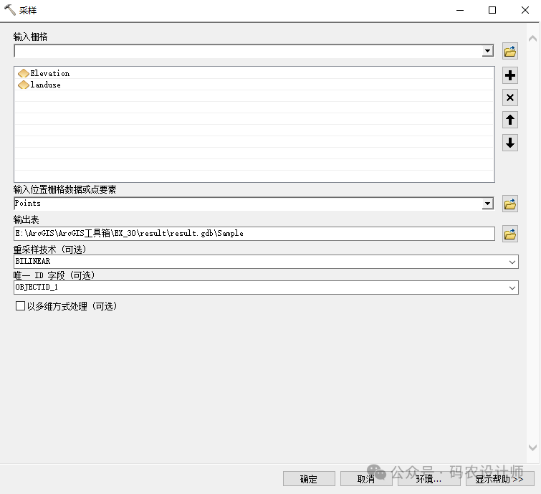Open the input raster dropdown list
This screenshot has height=494, width=541.
pyautogui.click(x=487, y=52)
